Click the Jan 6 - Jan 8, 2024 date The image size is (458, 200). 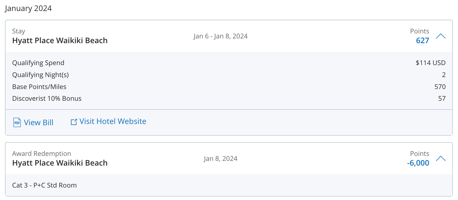220,36
